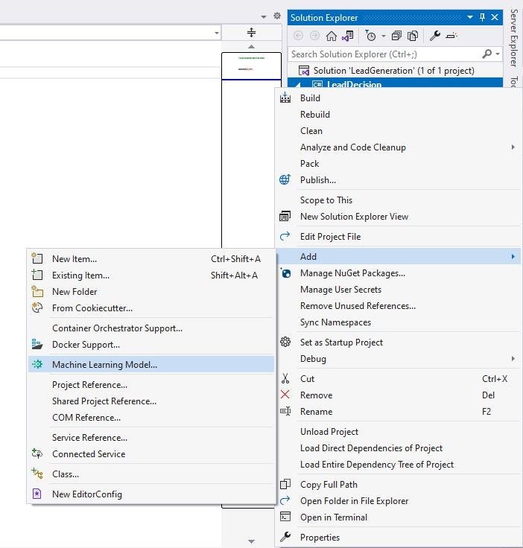Click the Collapse All icon in Solution Explorer

396,36
